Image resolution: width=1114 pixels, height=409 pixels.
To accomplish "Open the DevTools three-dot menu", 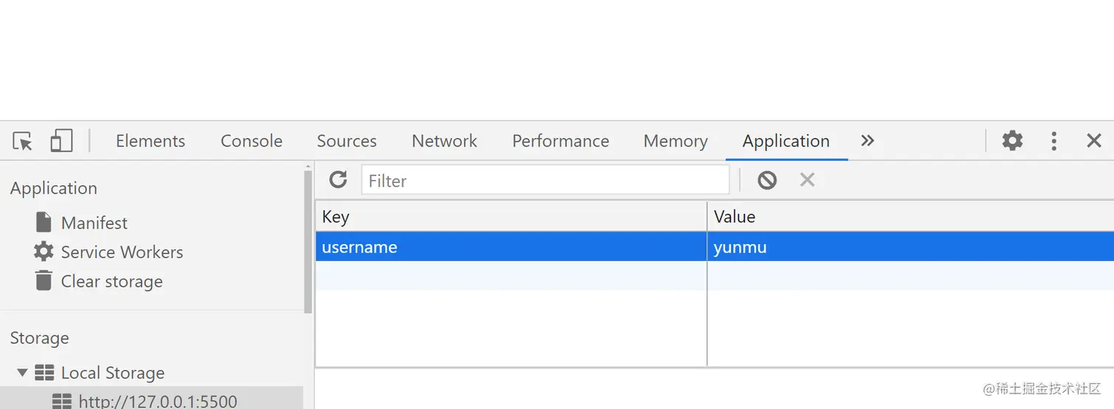I will point(1054,141).
